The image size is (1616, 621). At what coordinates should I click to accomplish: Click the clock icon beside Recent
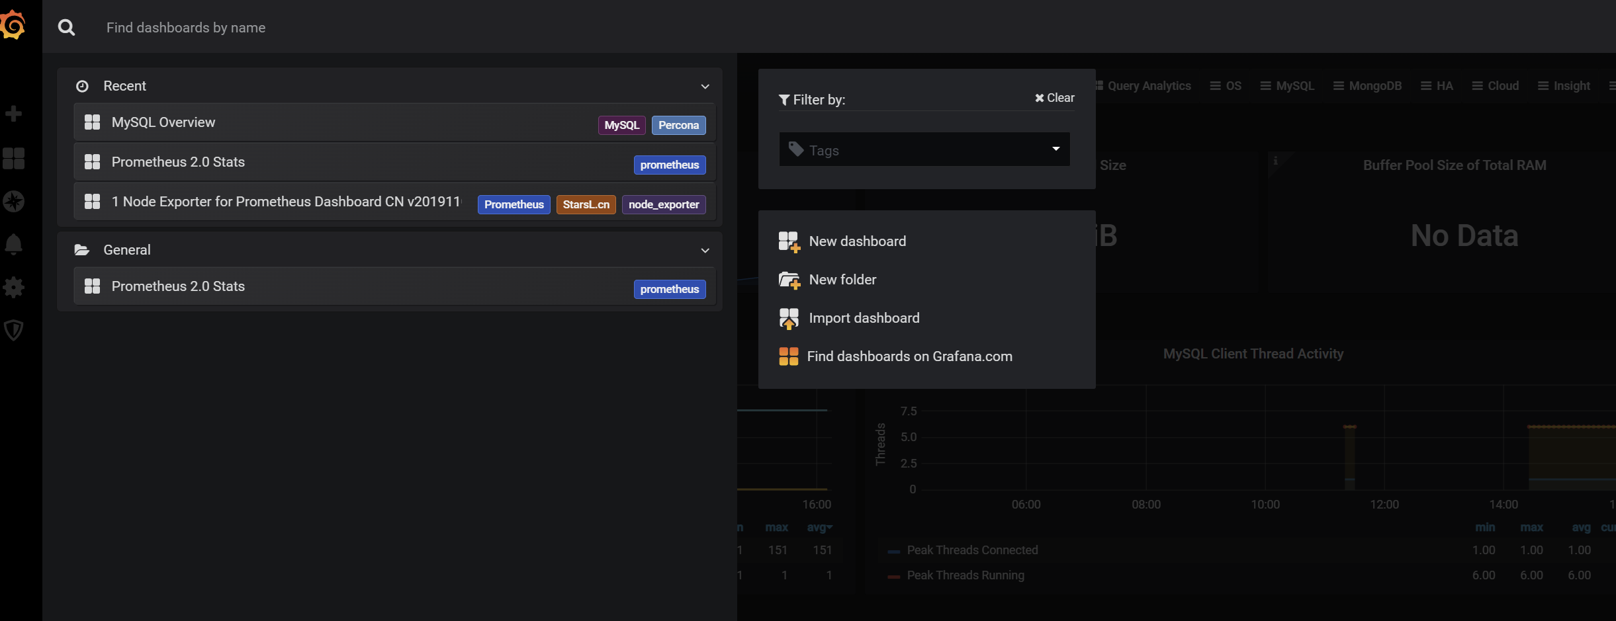click(x=82, y=86)
